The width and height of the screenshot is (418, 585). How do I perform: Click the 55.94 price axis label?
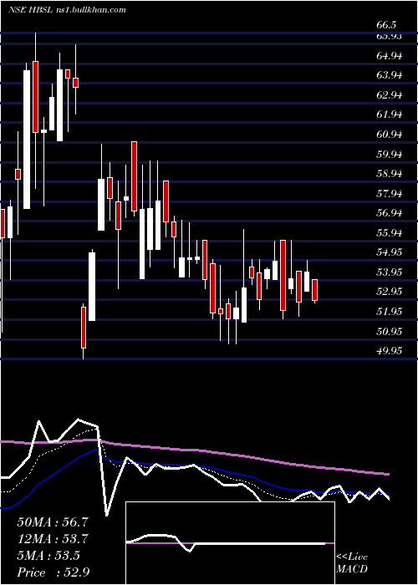(x=390, y=233)
